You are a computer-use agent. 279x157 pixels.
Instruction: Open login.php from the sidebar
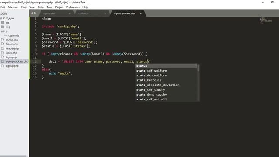11,57
